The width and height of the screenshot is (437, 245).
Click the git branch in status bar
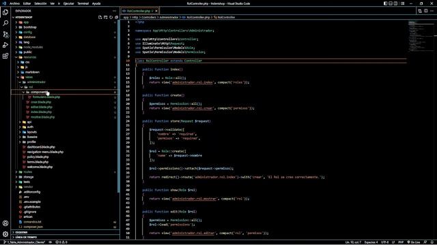(25, 242)
